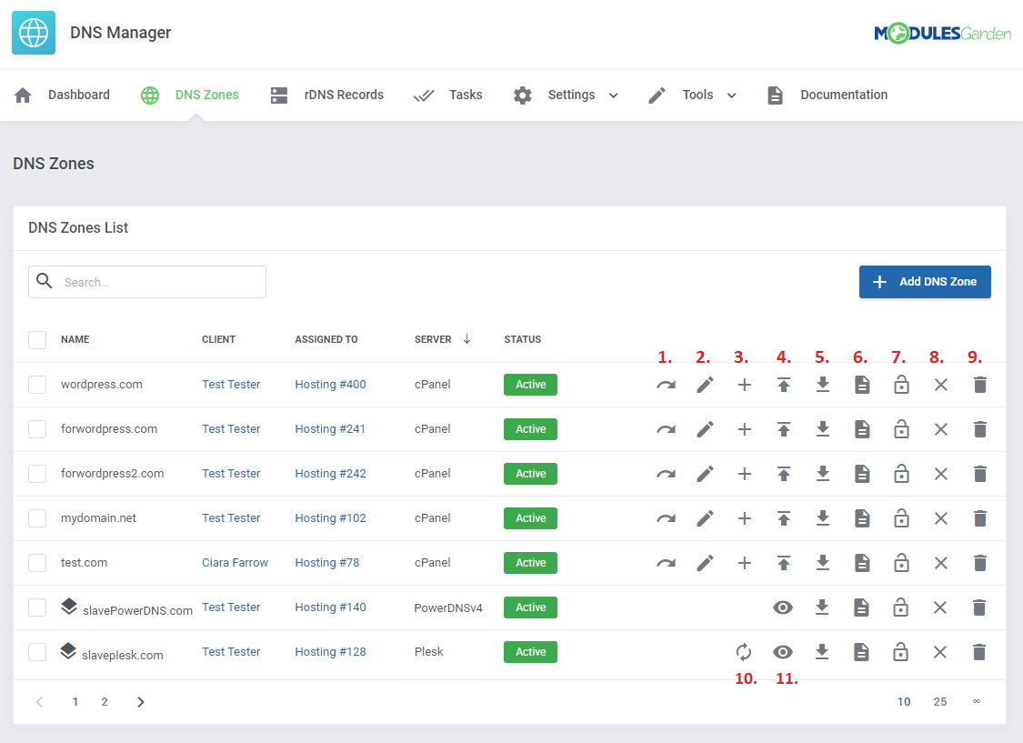This screenshot has height=743, width=1023.
Task: Click the ModulesGarden logo
Action: point(942,34)
